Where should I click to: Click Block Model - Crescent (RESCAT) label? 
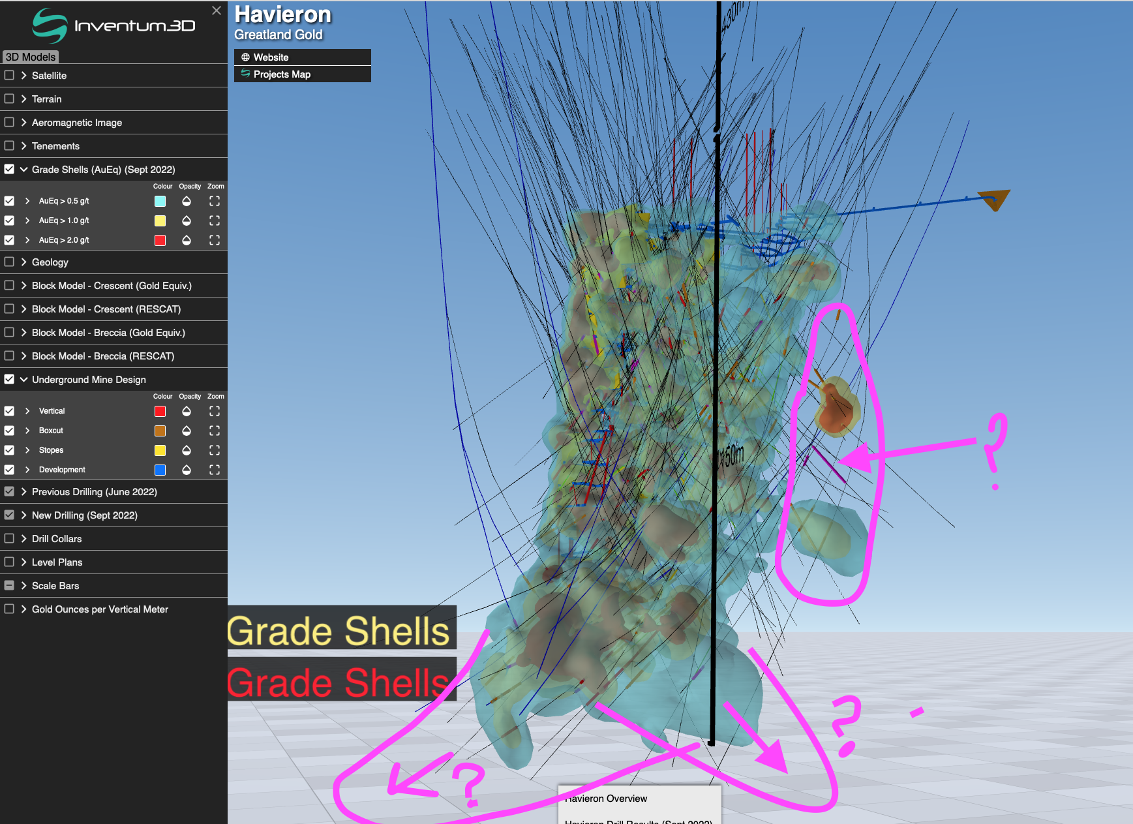click(x=106, y=309)
